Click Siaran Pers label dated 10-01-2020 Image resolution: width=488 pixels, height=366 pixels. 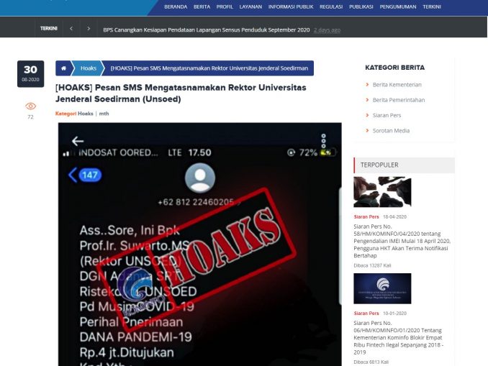[x=366, y=313]
